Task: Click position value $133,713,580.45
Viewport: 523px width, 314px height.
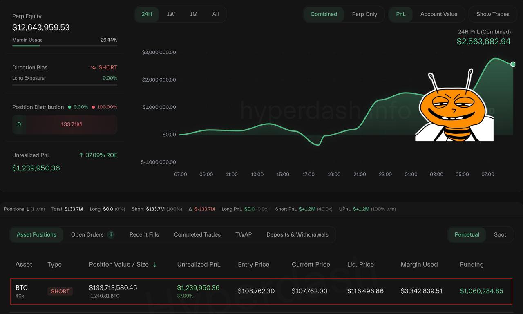Action: (x=113, y=287)
